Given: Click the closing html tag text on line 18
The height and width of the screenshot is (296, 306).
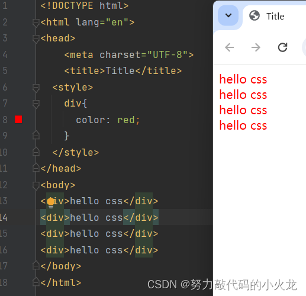Looking at the screenshot, I should coord(61,282).
